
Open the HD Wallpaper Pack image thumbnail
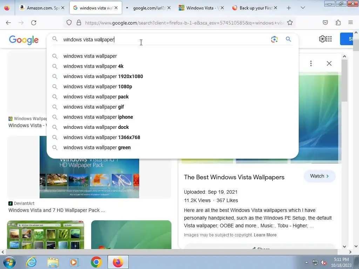(x=89, y=178)
